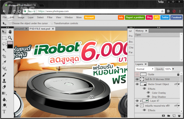Open the Image menu
The width and height of the screenshot is (184, 119).
coord(21,18)
